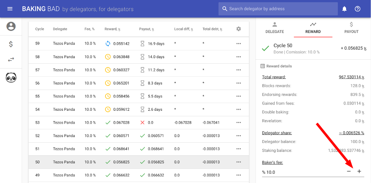Screen dimensions: 371x183
Task: Open table settings gear icon
Action: (239, 29)
